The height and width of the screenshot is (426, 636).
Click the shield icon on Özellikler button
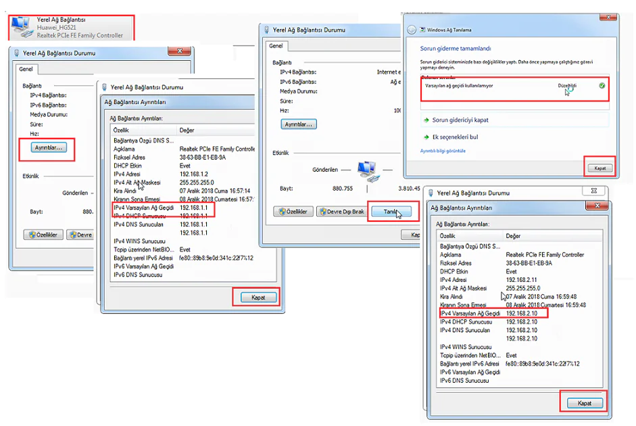click(281, 210)
